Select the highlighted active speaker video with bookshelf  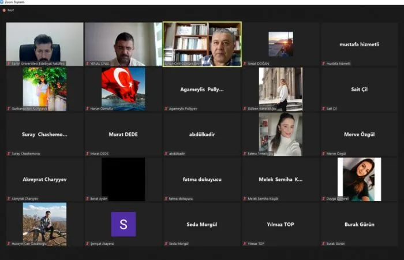(202, 44)
